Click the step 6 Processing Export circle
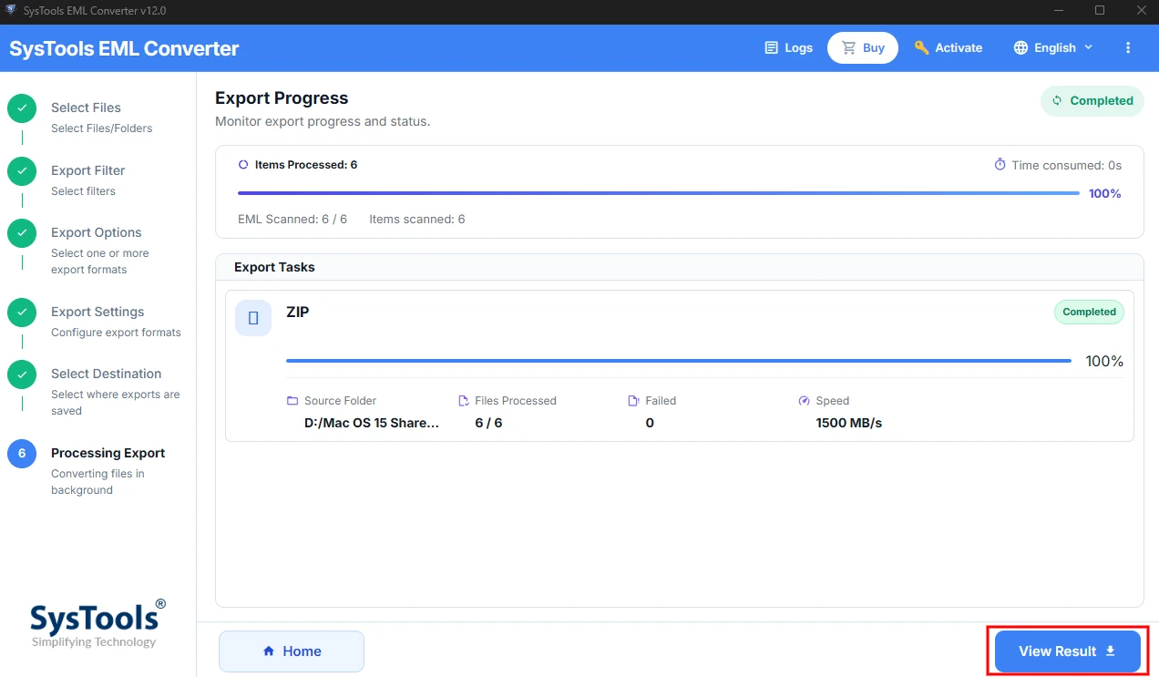Image resolution: width=1159 pixels, height=677 pixels. [22, 454]
